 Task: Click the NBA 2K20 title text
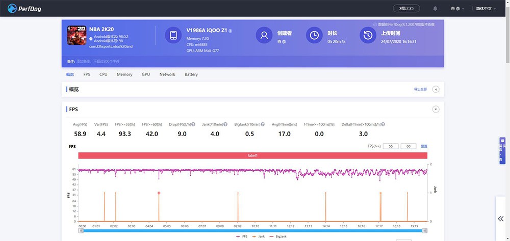pos(101,29)
